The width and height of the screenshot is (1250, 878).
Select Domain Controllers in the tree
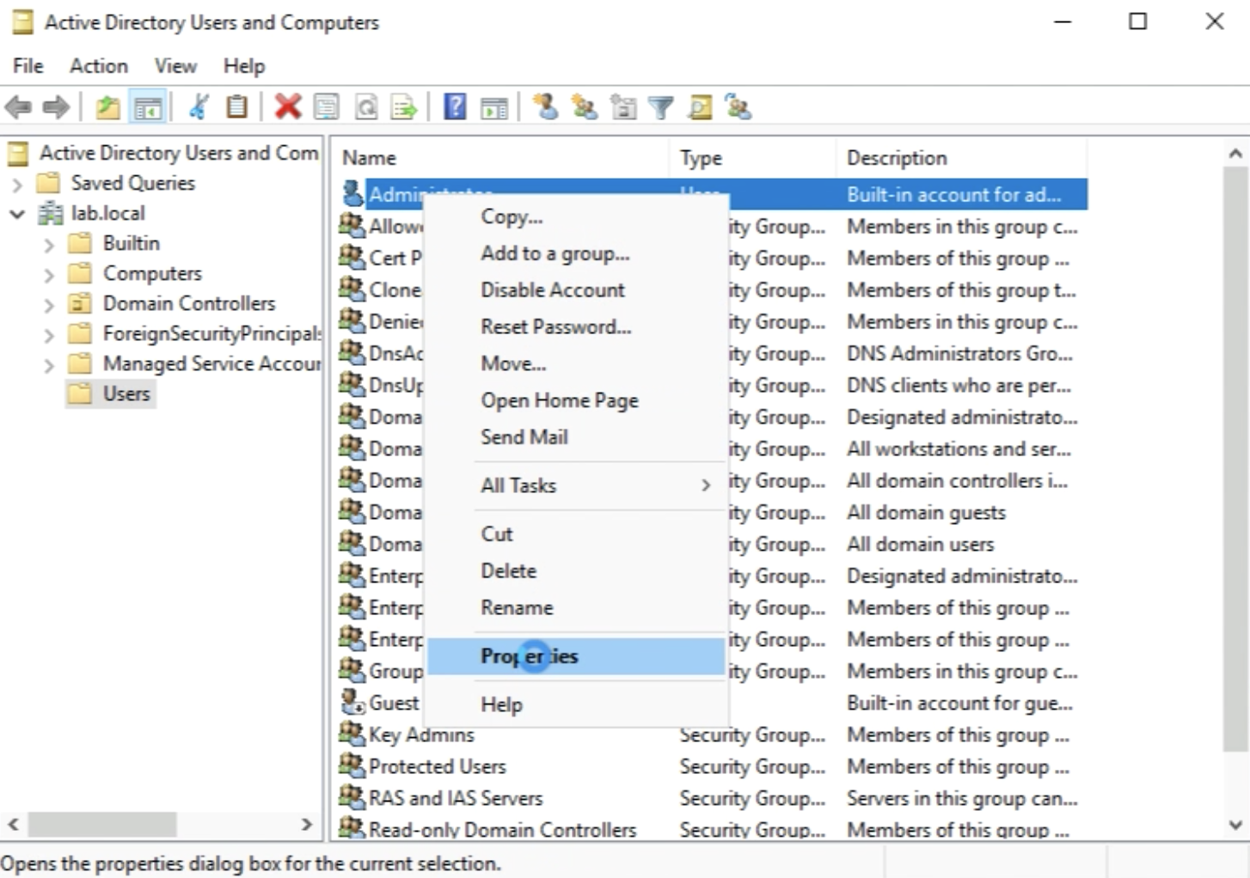coord(188,303)
